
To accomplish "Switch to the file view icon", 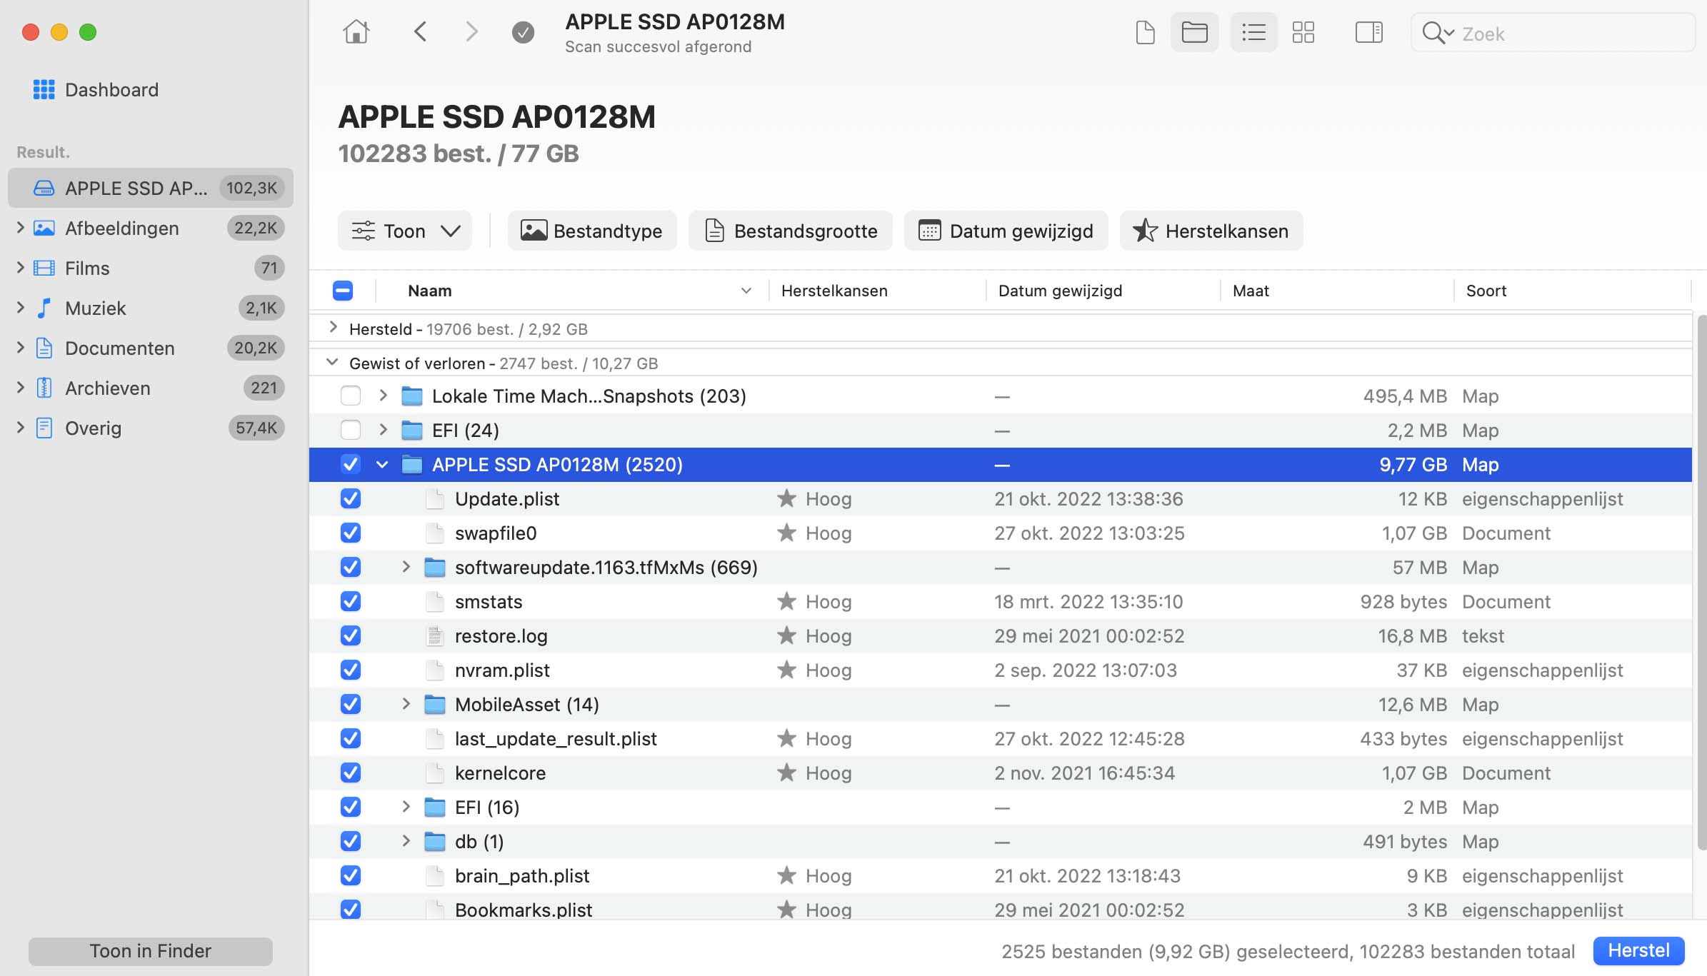I will (x=1145, y=33).
